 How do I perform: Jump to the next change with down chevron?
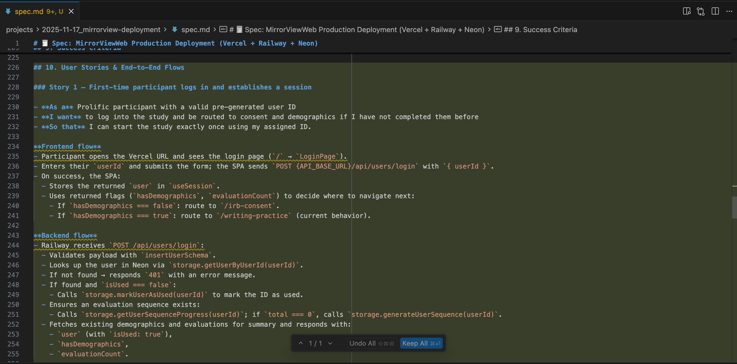pos(330,343)
